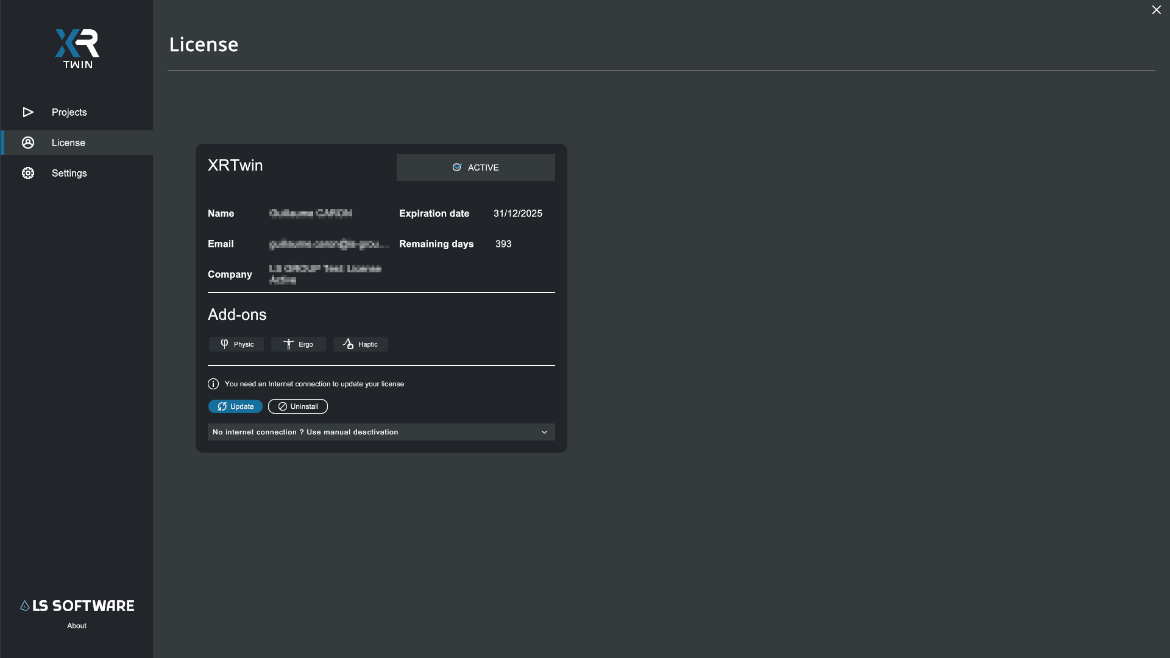Image resolution: width=1170 pixels, height=658 pixels.
Task: Click the Physic add-on icon
Action: [224, 344]
